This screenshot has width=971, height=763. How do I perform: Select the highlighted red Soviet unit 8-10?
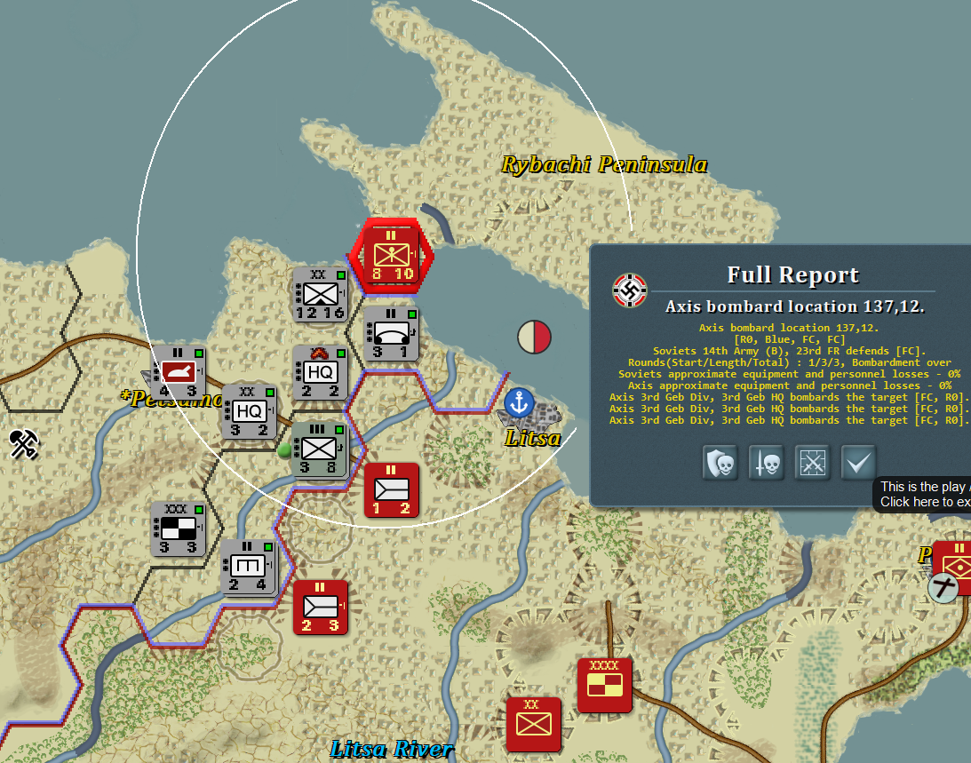[x=392, y=256]
